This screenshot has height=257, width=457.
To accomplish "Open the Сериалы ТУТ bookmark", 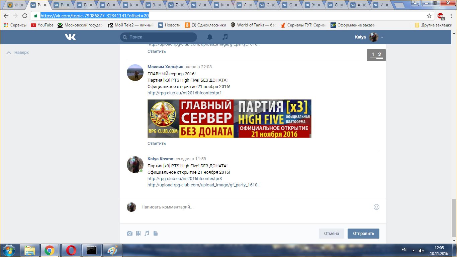I will 303,25.
